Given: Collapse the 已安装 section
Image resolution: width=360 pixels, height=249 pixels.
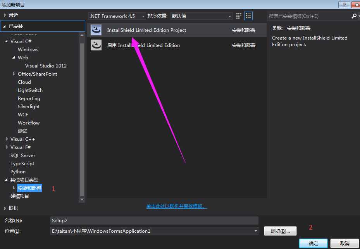Looking at the screenshot, I should pyautogui.click(x=5, y=26).
